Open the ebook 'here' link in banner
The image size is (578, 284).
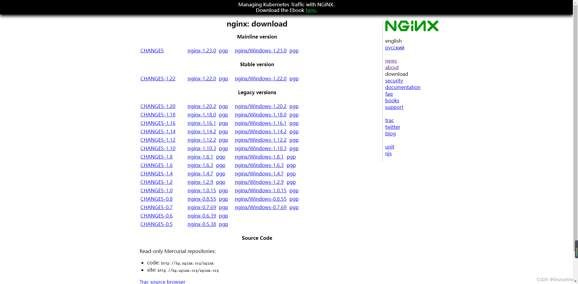click(311, 10)
